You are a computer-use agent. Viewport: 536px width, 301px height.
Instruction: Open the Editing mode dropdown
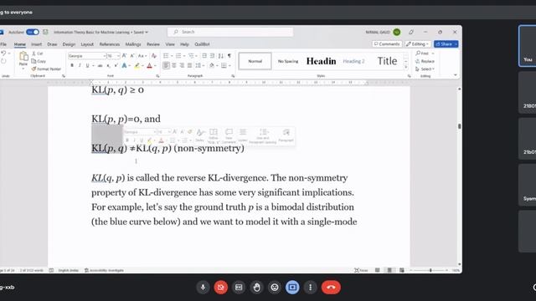tap(417, 44)
